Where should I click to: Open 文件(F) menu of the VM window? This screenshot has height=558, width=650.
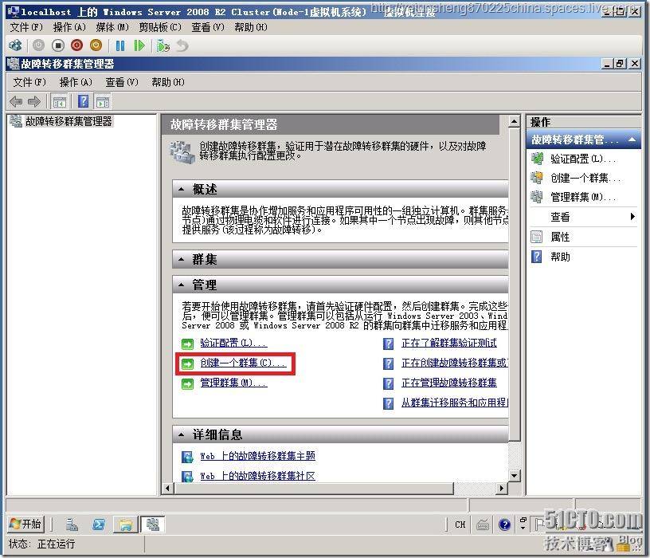[26, 27]
